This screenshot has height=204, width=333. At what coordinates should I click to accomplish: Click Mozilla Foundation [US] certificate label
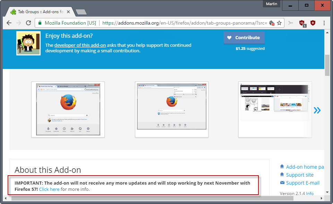coord(70,23)
